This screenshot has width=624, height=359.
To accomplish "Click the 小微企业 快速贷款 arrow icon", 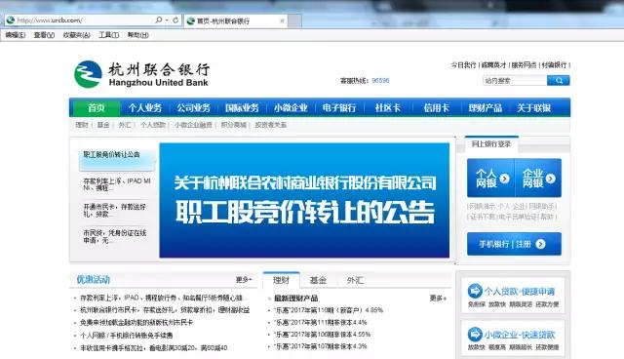I will pyautogui.click(x=475, y=335).
